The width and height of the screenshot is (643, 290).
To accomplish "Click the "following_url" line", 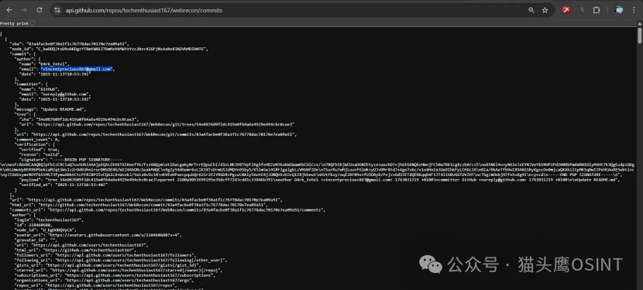I will [x=122, y=260].
